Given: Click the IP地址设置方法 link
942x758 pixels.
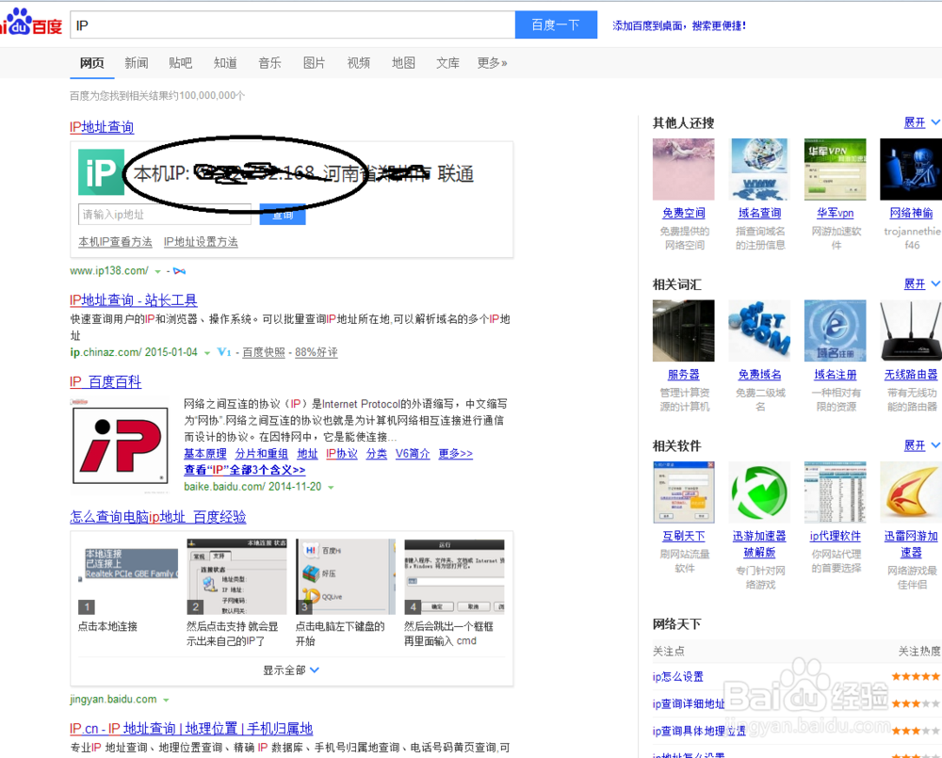Looking at the screenshot, I should (x=201, y=241).
